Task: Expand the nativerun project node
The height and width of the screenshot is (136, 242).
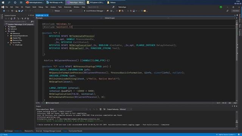Action: [x=6, y=29]
